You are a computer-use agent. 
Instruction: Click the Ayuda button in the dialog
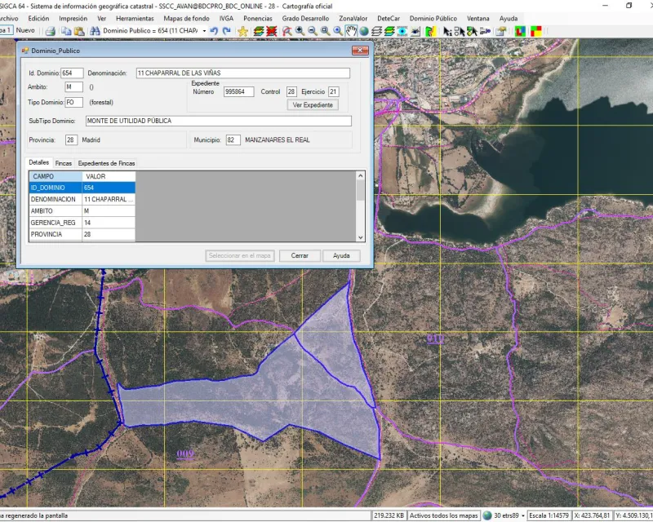[340, 255]
